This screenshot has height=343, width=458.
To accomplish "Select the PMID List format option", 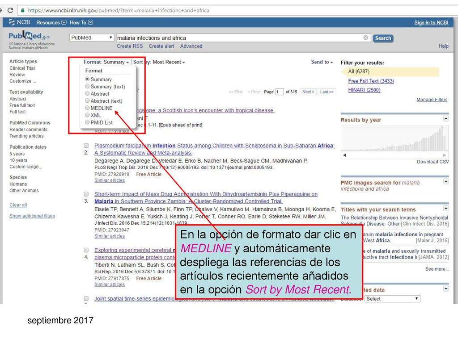I will pos(87,122).
